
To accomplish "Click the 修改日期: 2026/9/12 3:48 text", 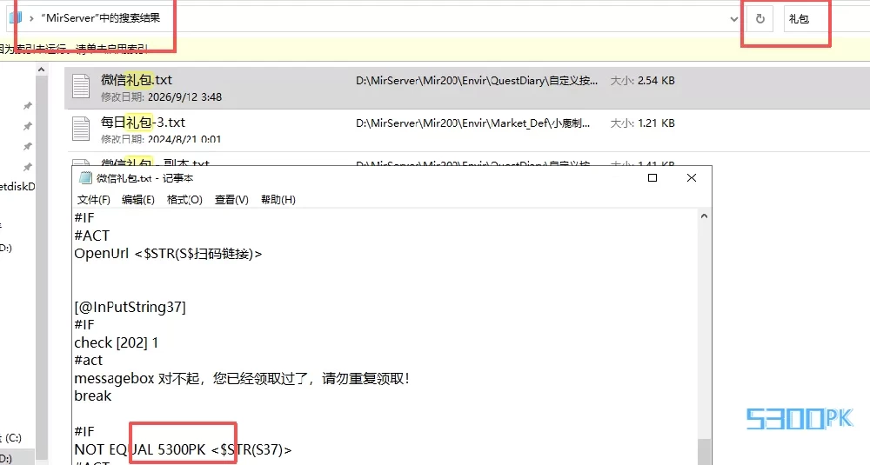I will pos(162,97).
